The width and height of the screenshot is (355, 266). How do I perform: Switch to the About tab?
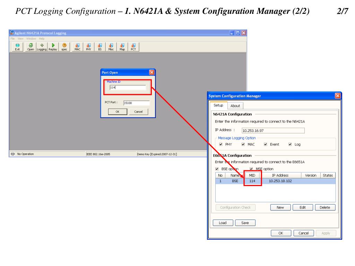click(x=235, y=106)
